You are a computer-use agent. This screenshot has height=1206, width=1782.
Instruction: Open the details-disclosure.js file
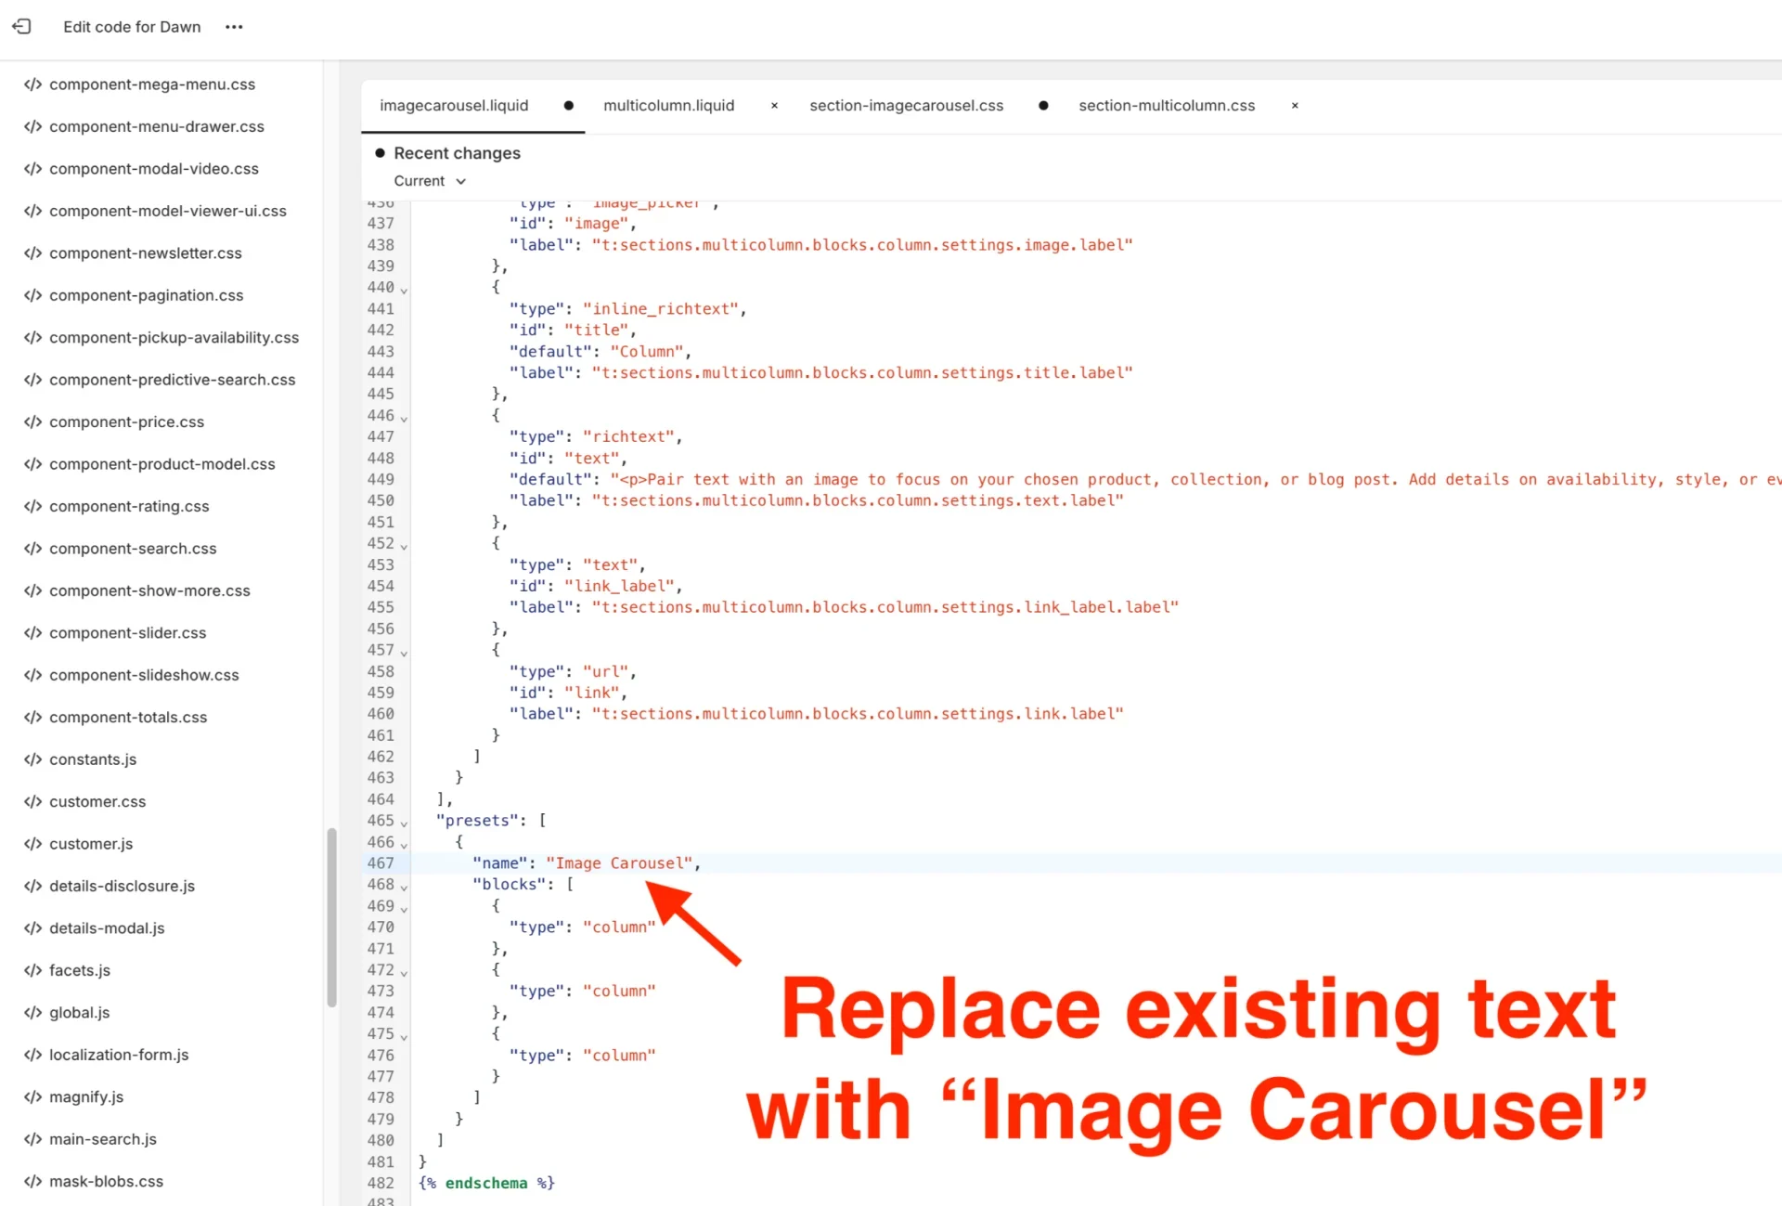pos(122,886)
